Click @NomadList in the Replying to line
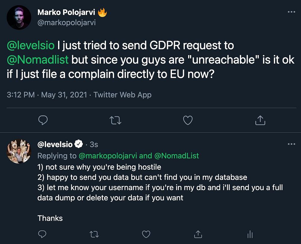Viewport: 301px width, 244px height. (177, 156)
